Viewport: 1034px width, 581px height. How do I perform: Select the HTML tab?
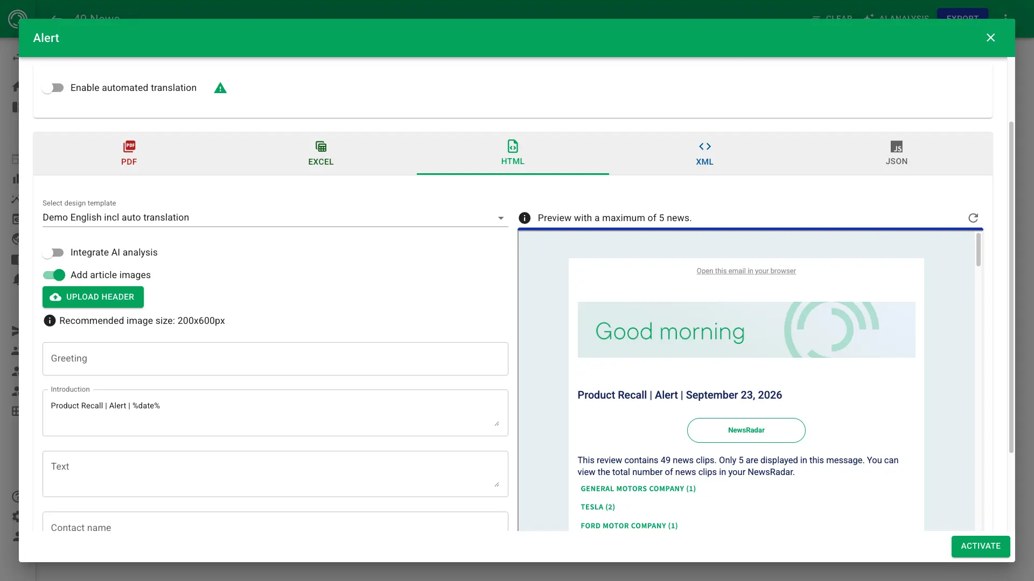(x=513, y=153)
